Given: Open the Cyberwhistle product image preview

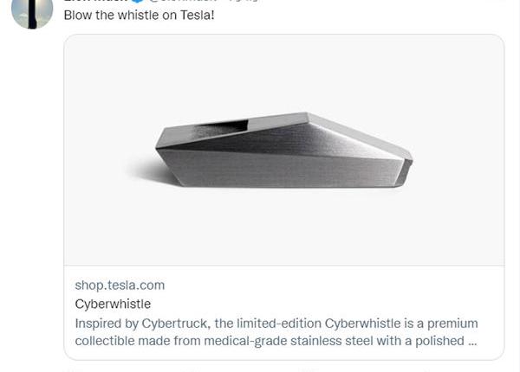Looking at the screenshot, I should click(284, 150).
